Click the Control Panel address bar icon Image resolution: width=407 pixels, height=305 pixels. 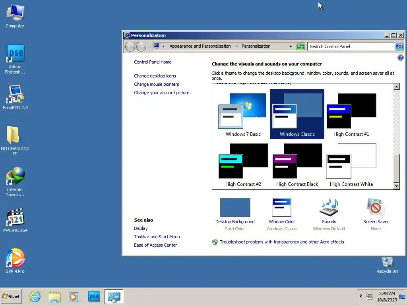click(156, 46)
